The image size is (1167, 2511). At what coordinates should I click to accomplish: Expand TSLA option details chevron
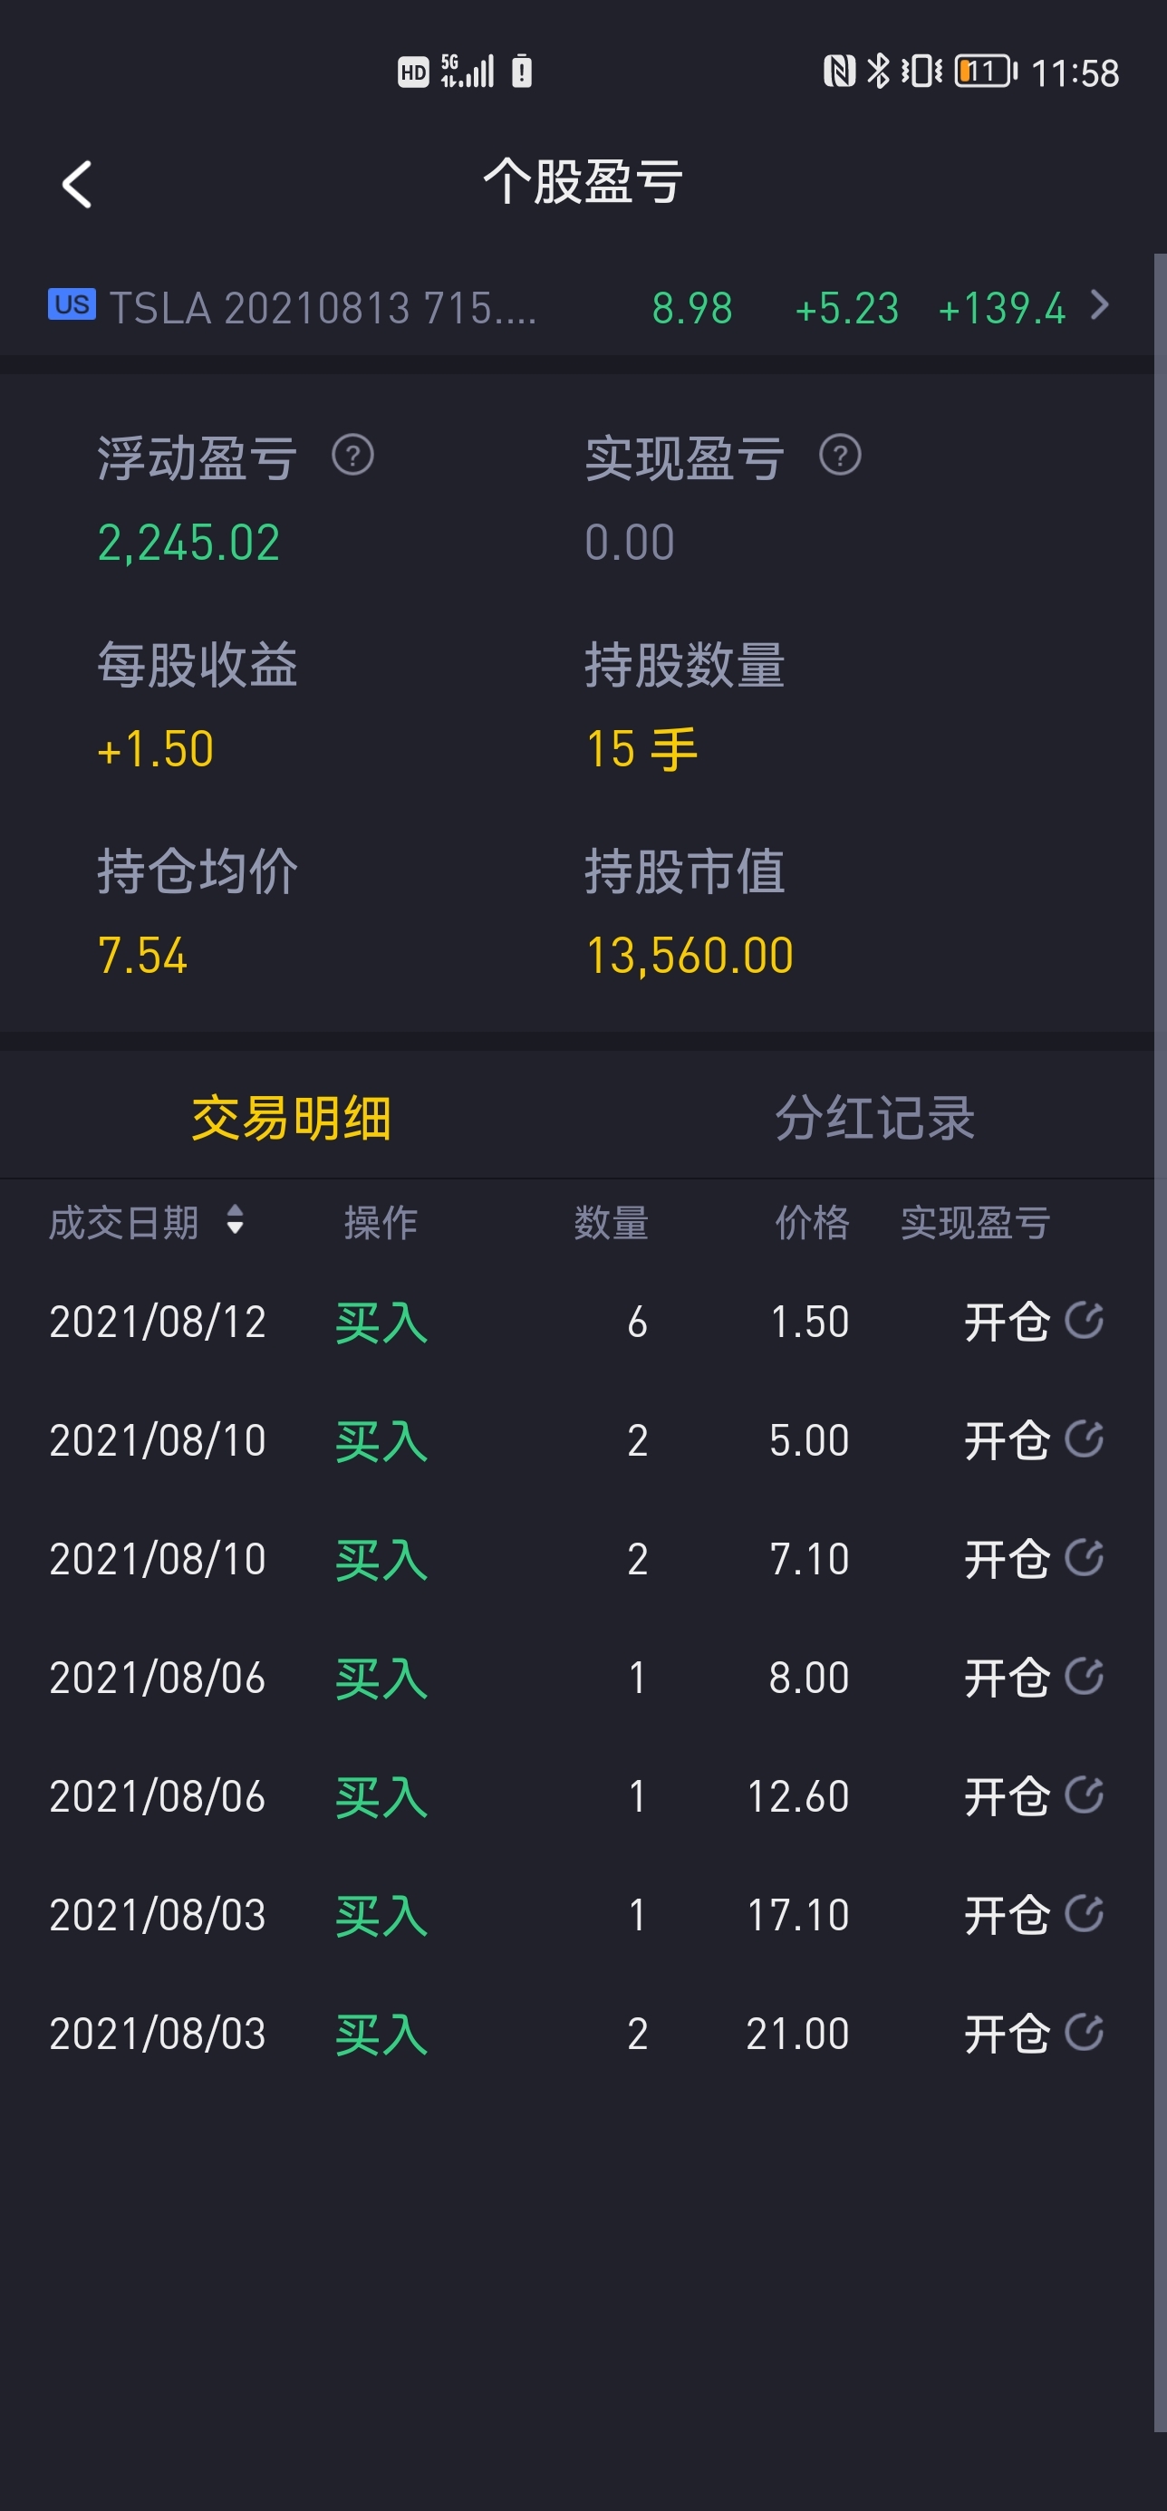pos(1100,305)
